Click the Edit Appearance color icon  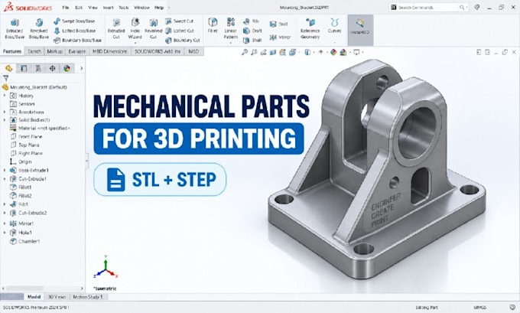(333, 52)
